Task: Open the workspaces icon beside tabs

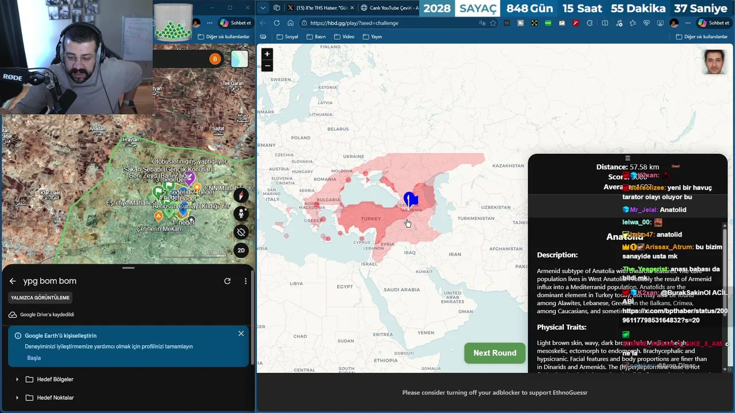Action: (x=277, y=8)
